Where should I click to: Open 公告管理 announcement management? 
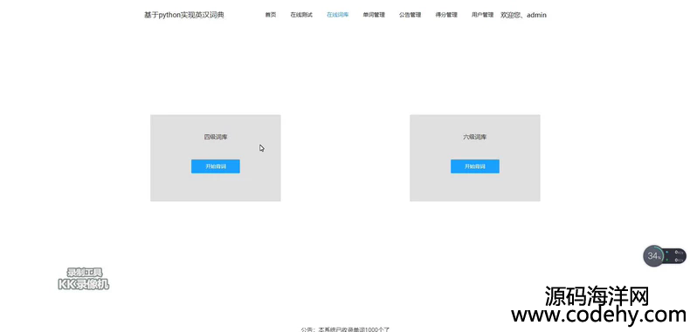tap(411, 15)
